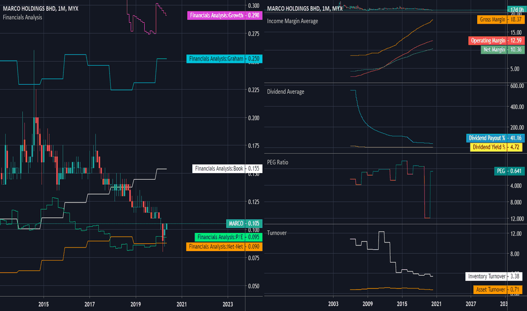Viewport: 527px width, 311px height.
Task: Click the 2027 date on right time axis
Action: point(470,304)
